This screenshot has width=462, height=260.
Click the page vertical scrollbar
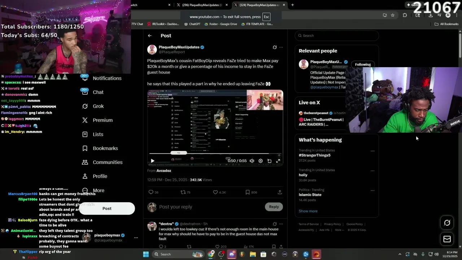460,45
